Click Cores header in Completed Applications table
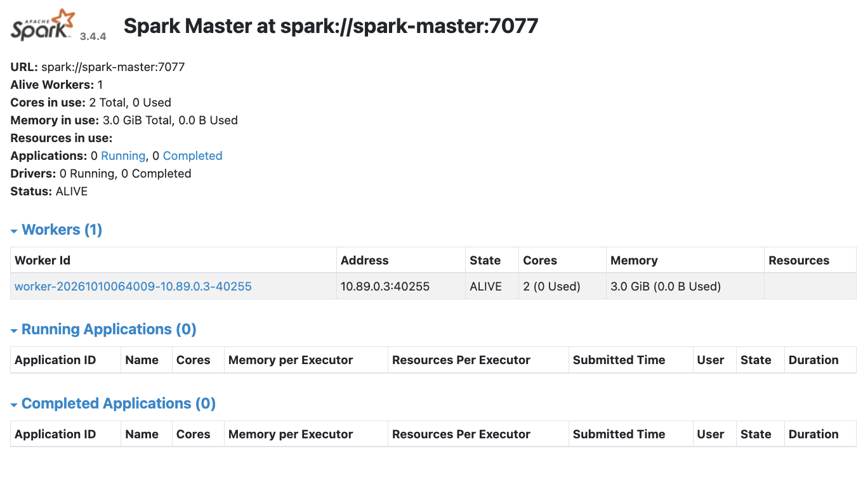 coord(198,435)
